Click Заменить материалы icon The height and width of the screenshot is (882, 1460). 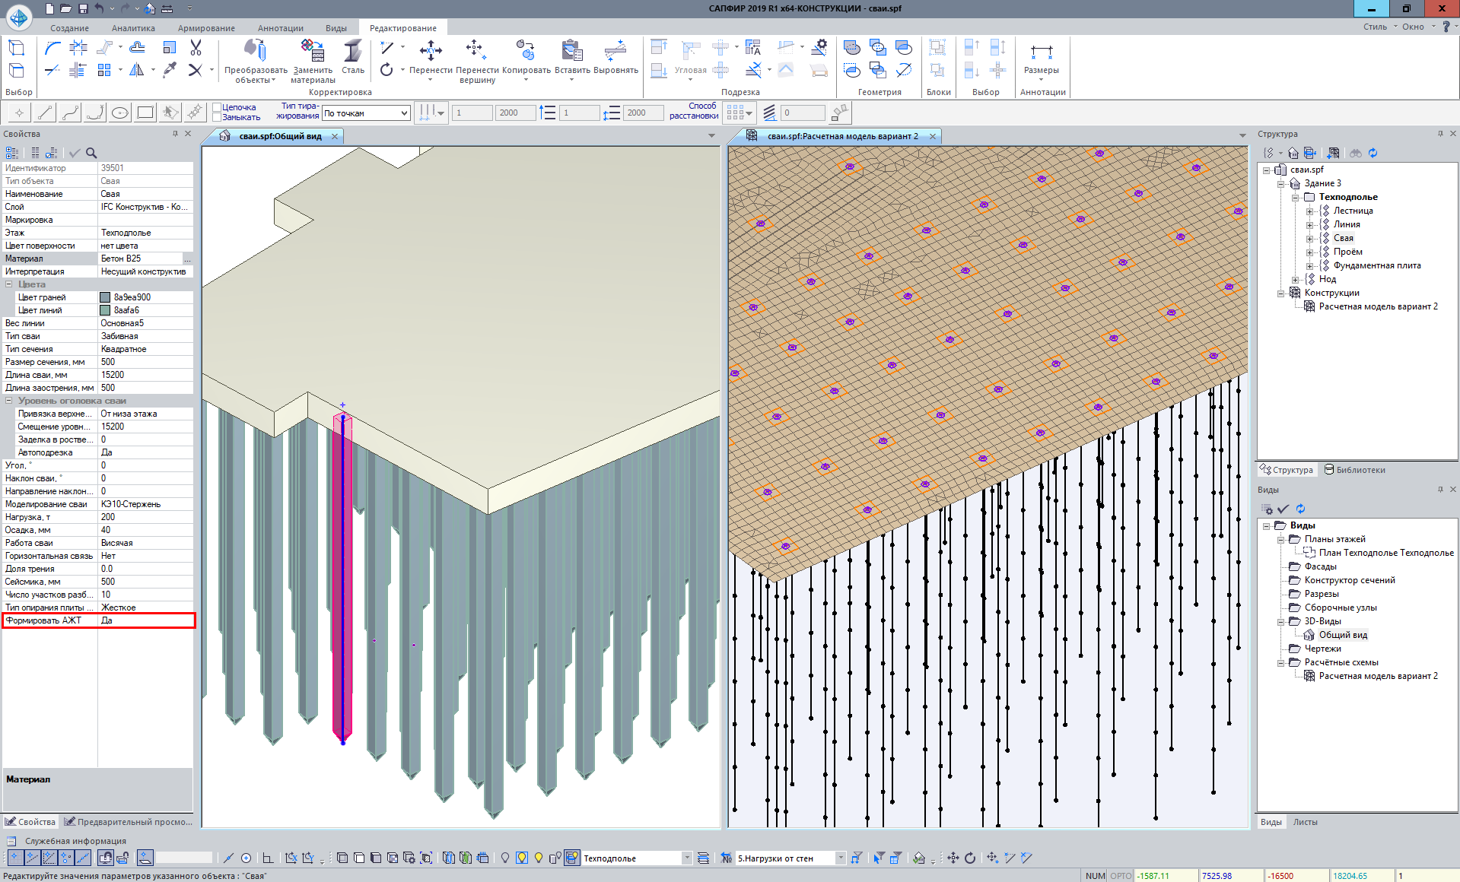click(313, 51)
